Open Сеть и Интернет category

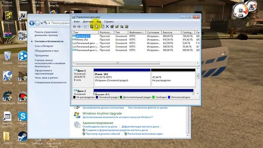click(44, 46)
